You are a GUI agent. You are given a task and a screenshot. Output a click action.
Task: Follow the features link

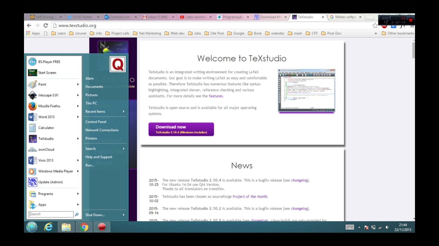(x=216, y=96)
